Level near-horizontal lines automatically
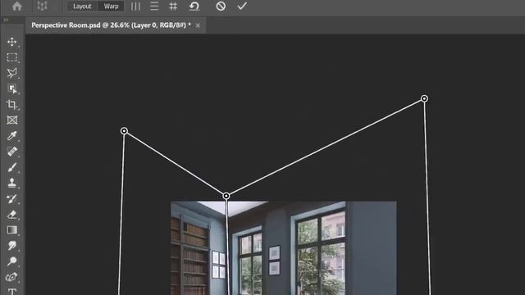 [154, 6]
